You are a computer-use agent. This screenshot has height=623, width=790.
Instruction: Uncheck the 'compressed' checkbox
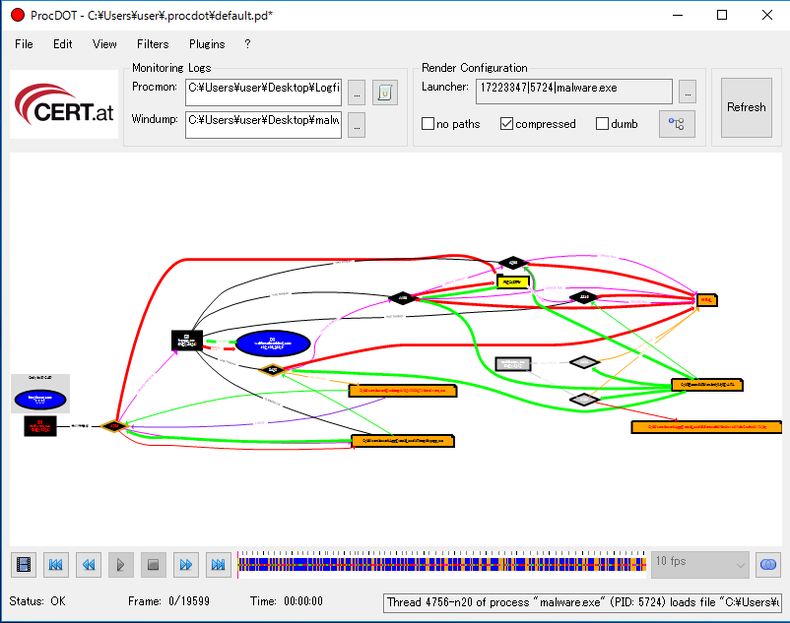tap(507, 124)
